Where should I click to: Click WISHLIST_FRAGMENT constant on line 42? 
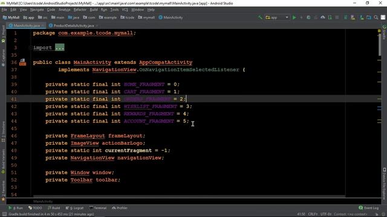tap(151, 106)
